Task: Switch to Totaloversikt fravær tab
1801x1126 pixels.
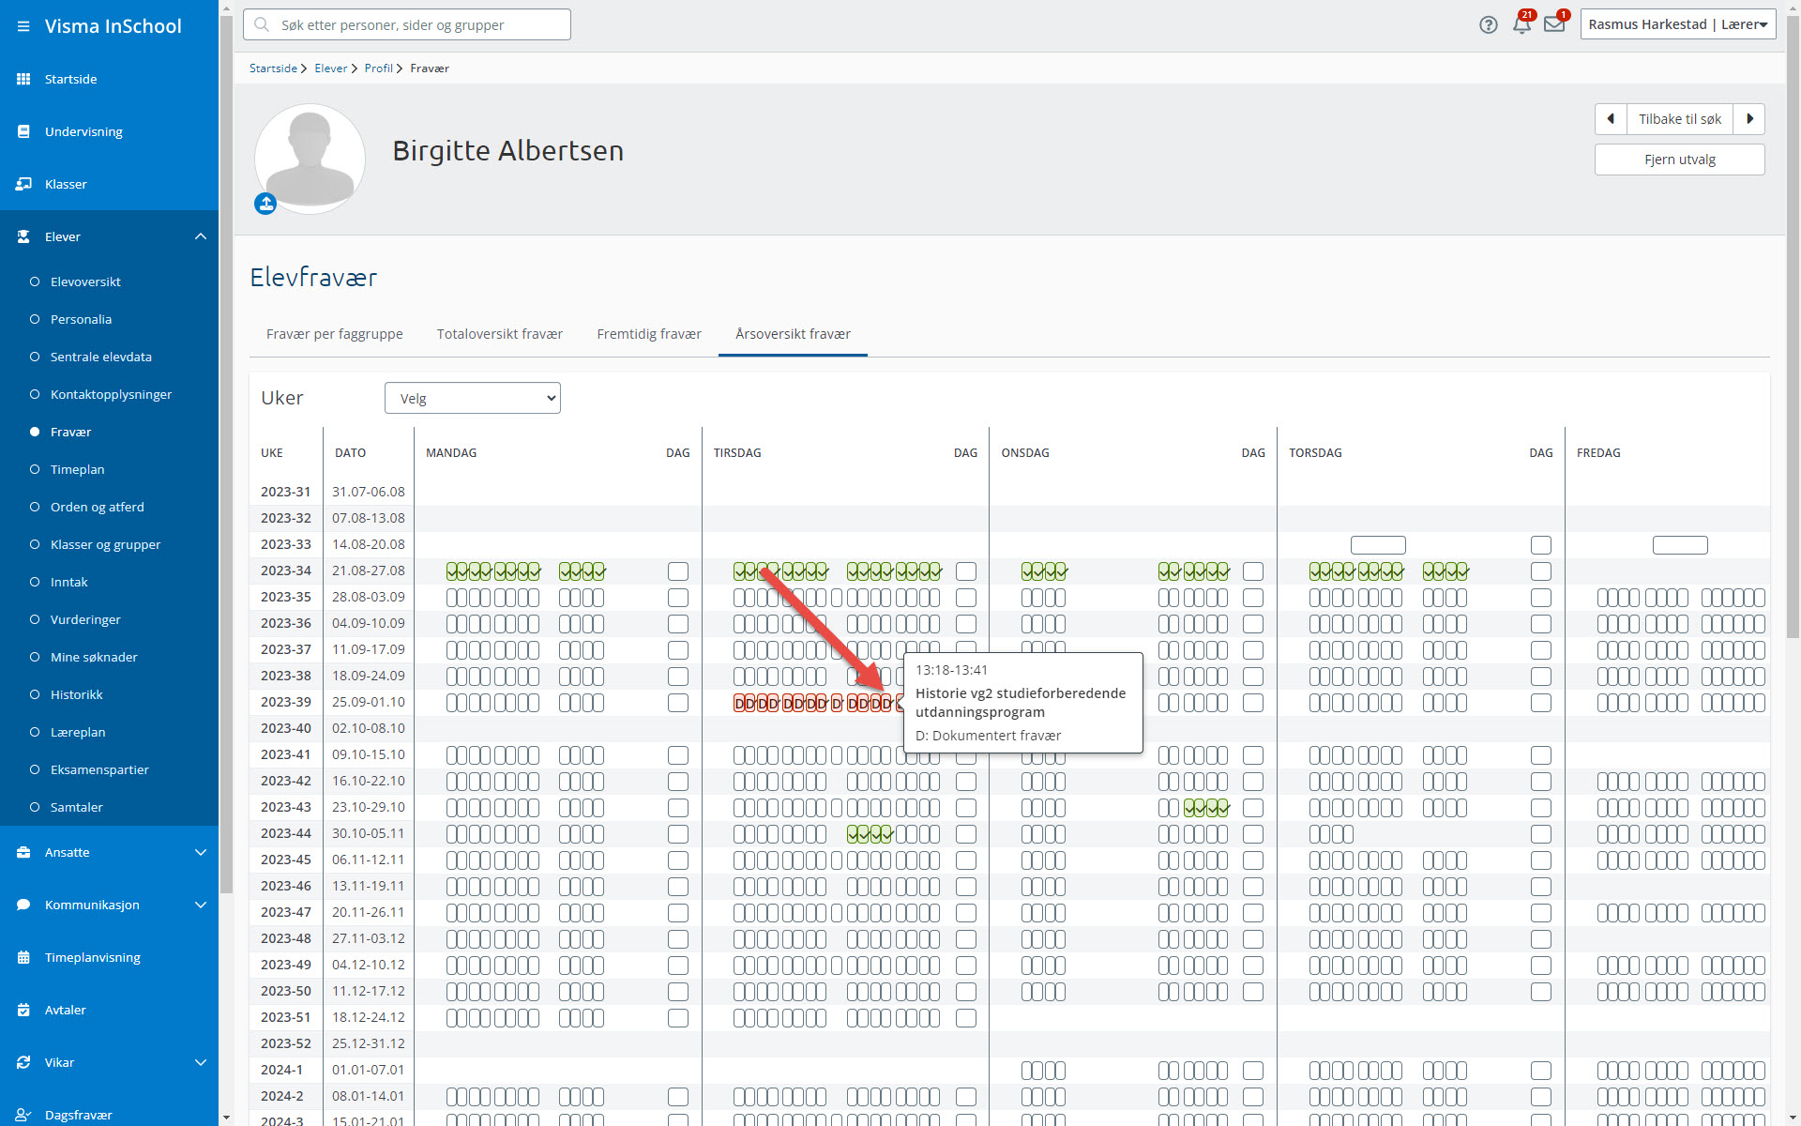Action: click(500, 334)
